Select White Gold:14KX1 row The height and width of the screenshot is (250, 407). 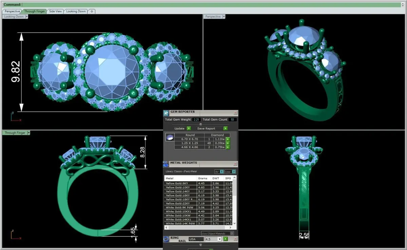pyautogui.click(x=198, y=220)
